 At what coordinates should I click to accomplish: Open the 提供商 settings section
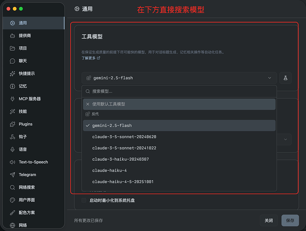[x=33, y=36]
